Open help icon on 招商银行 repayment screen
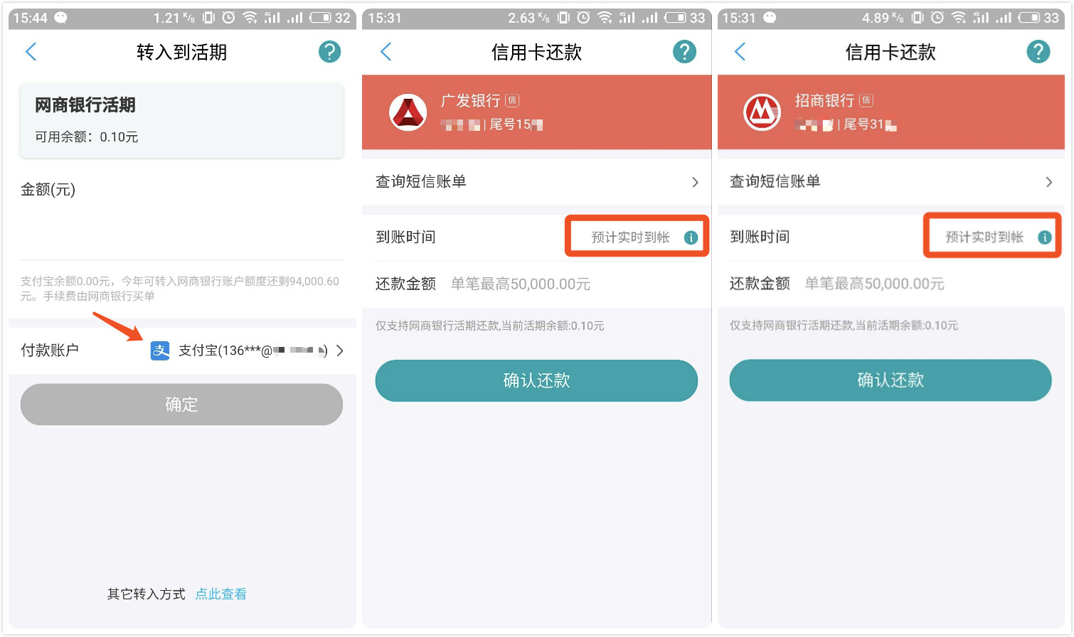1074x637 pixels. click(x=1038, y=52)
